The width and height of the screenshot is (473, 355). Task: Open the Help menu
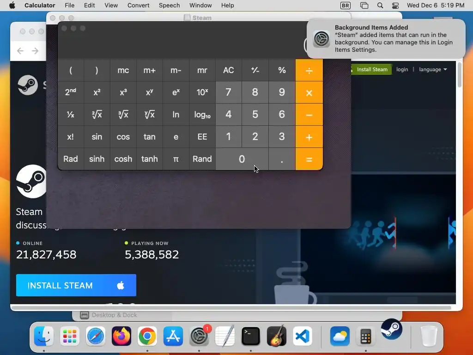click(227, 6)
